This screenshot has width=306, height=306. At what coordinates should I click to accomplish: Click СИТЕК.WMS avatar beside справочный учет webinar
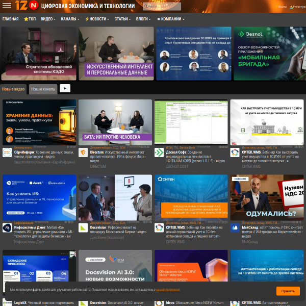click(x=159, y=227)
